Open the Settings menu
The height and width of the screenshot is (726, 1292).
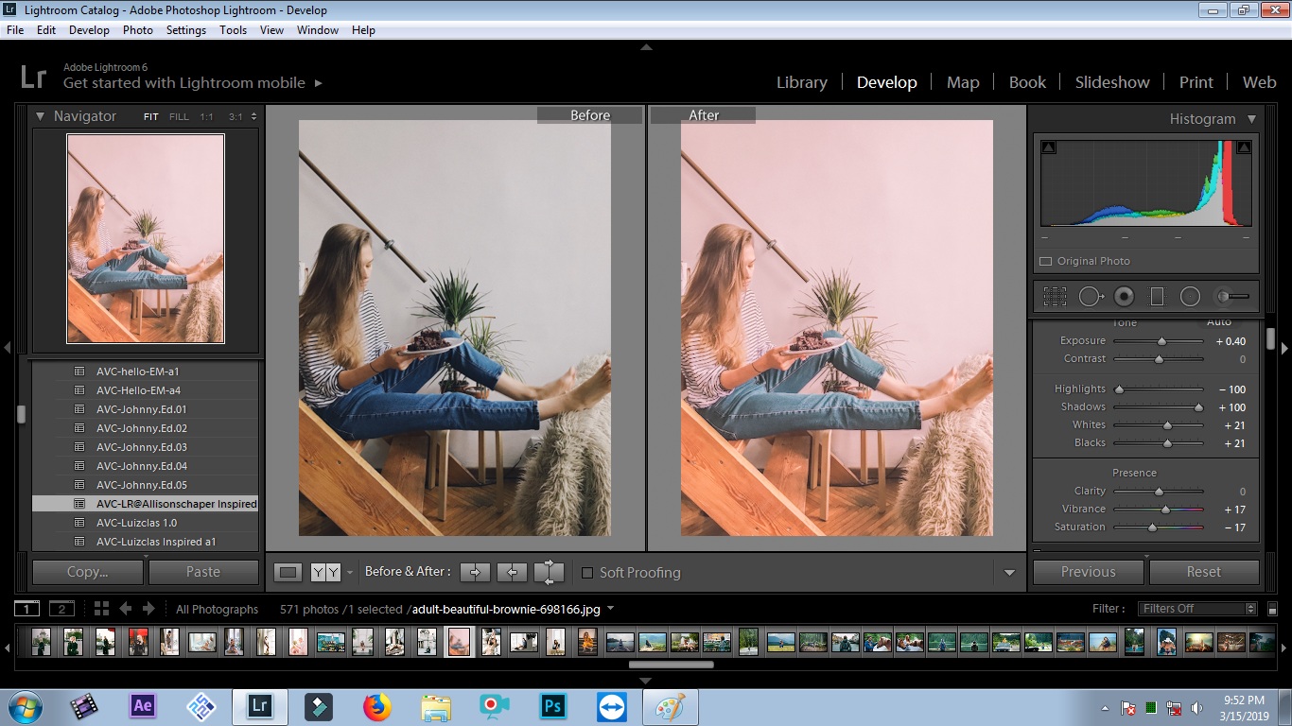(186, 30)
